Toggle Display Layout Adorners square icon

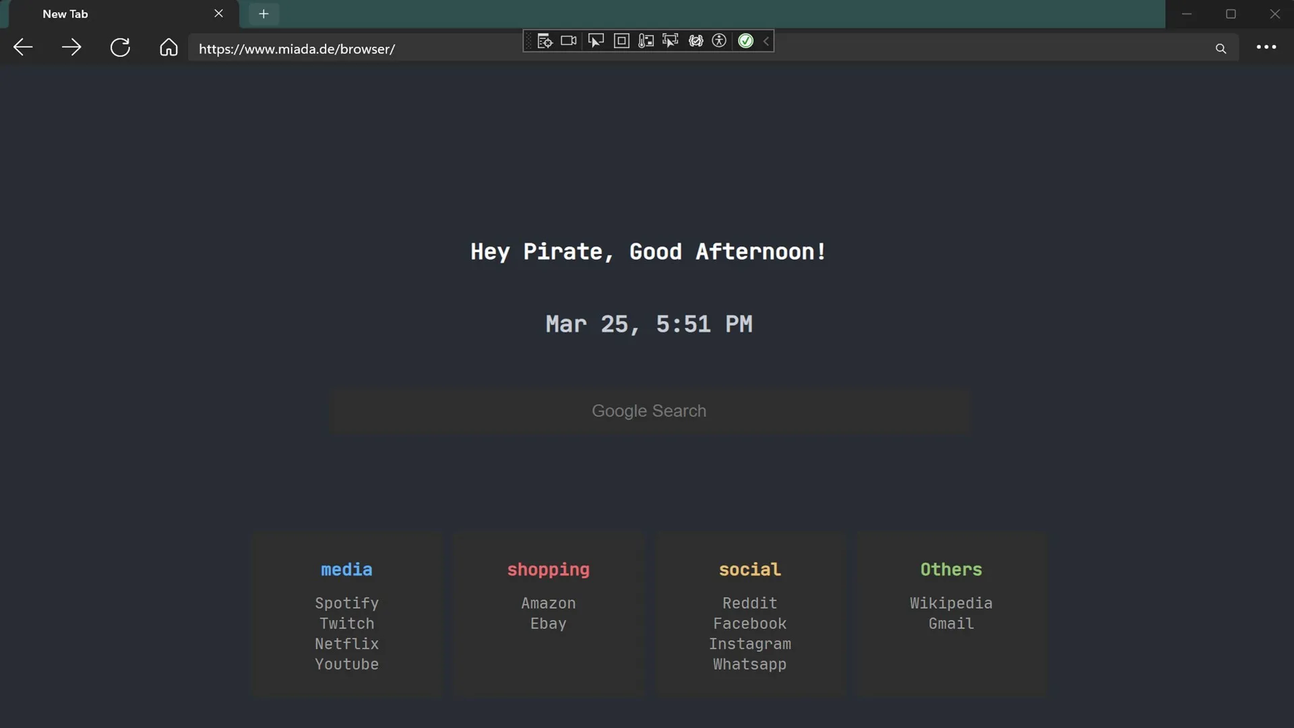tap(621, 41)
